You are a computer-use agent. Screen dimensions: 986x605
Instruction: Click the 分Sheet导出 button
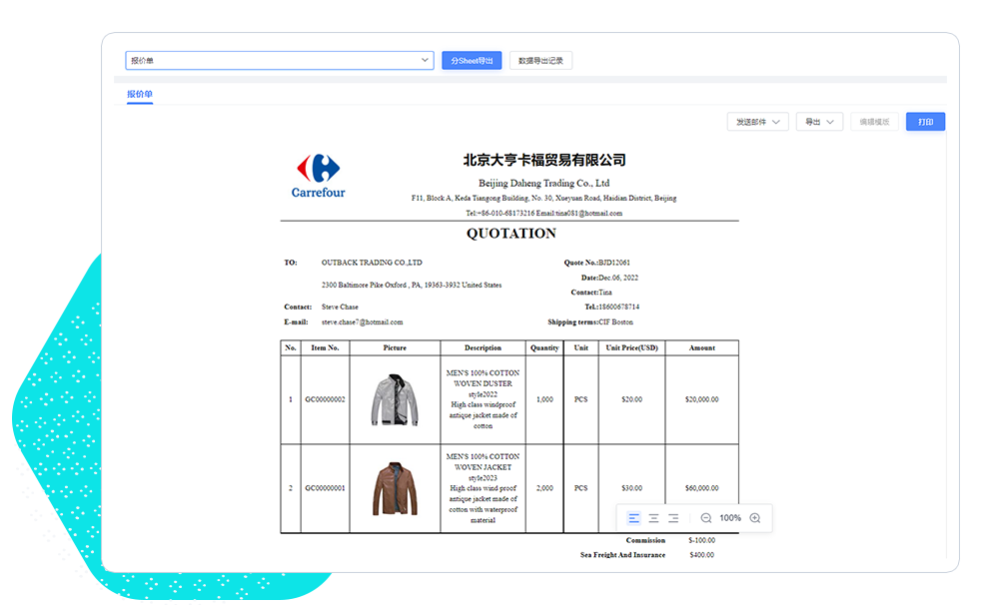click(x=472, y=60)
